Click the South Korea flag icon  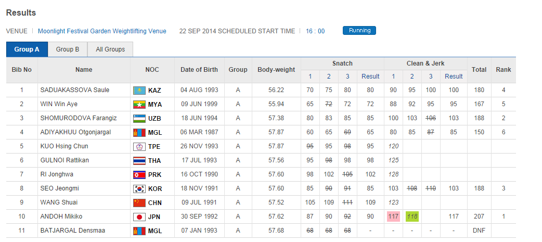[139, 189]
